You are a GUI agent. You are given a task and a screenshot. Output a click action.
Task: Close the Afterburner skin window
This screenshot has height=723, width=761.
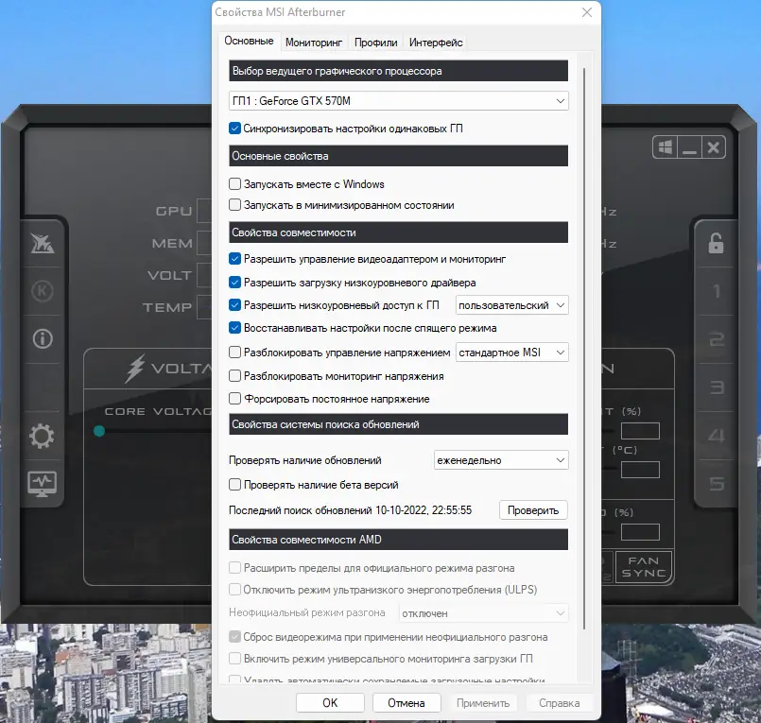click(x=714, y=147)
